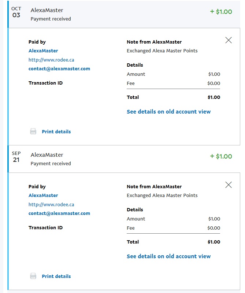Open Print details for Sep 21 payment
Image resolution: width=245 pixels, height=293 pixels.
tap(56, 276)
